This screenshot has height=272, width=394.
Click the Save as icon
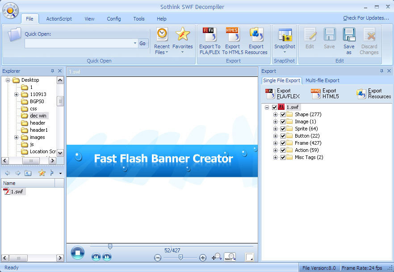pyautogui.click(x=349, y=41)
